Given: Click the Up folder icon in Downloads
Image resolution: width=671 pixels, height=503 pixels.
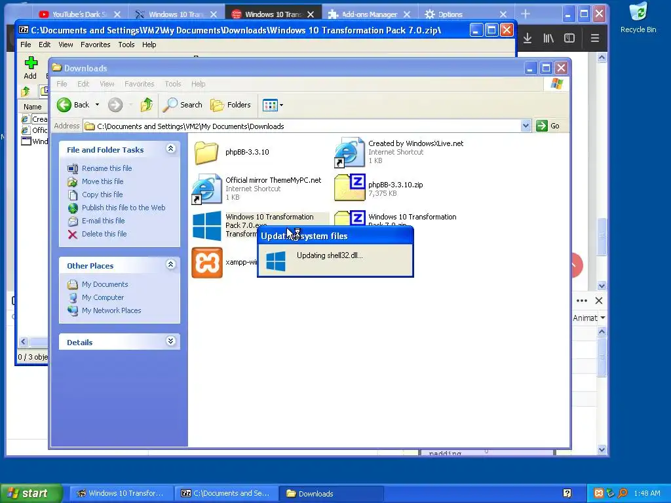Looking at the screenshot, I should (x=147, y=105).
